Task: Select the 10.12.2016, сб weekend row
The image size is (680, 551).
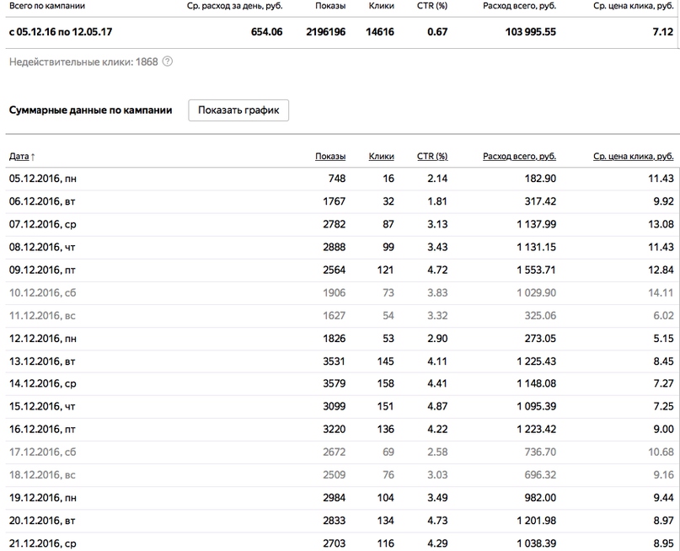Action: [341, 293]
